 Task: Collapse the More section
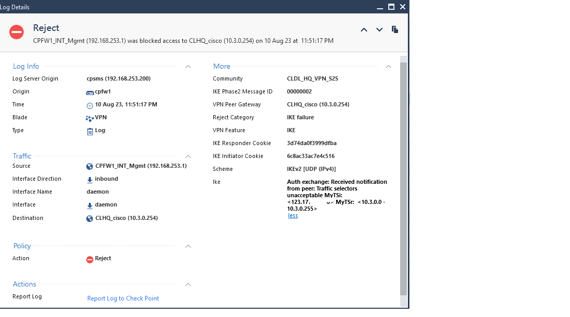tap(388, 66)
